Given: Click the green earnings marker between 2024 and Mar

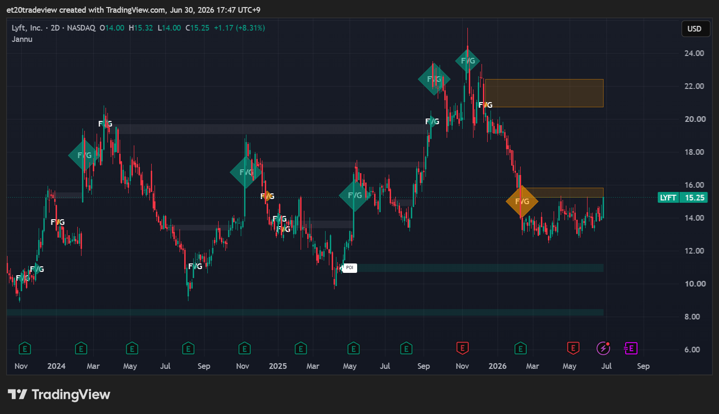Looking at the screenshot, I should coord(81,349).
